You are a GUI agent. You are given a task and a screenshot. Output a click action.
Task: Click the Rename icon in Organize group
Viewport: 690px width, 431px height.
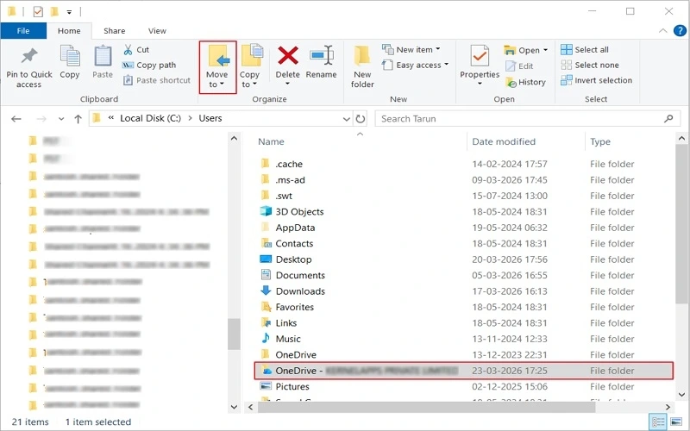[x=321, y=62]
